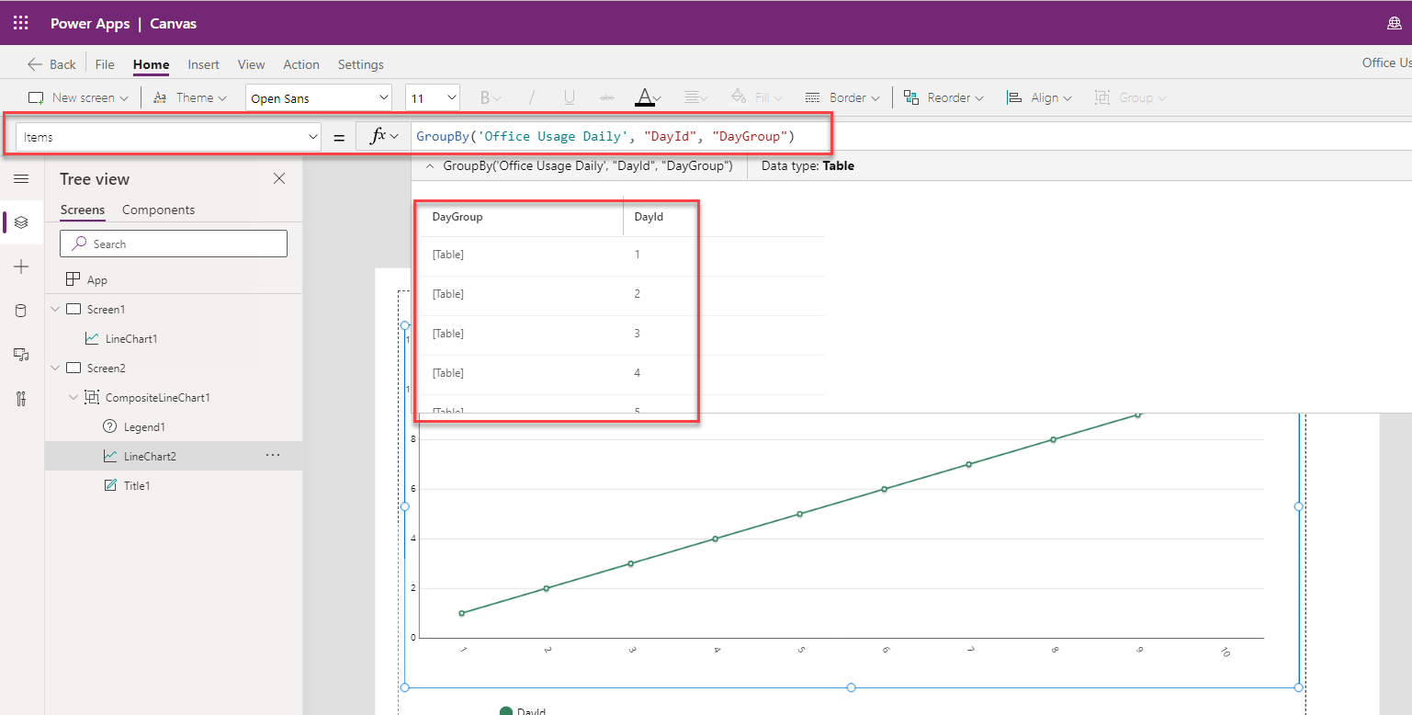Collapse the Screen2 tree node

pyautogui.click(x=56, y=369)
